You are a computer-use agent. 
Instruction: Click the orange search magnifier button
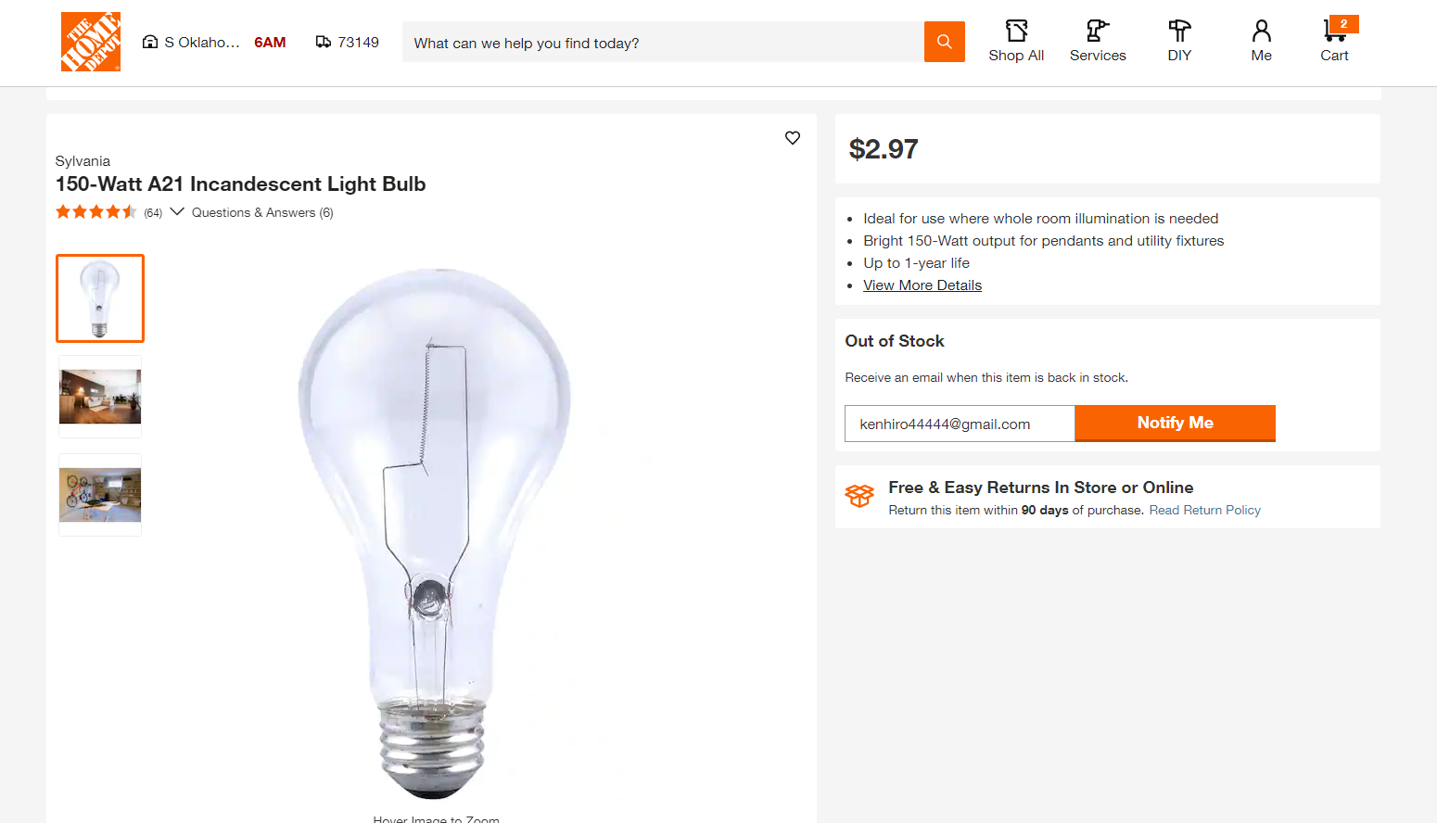(944, 42)
